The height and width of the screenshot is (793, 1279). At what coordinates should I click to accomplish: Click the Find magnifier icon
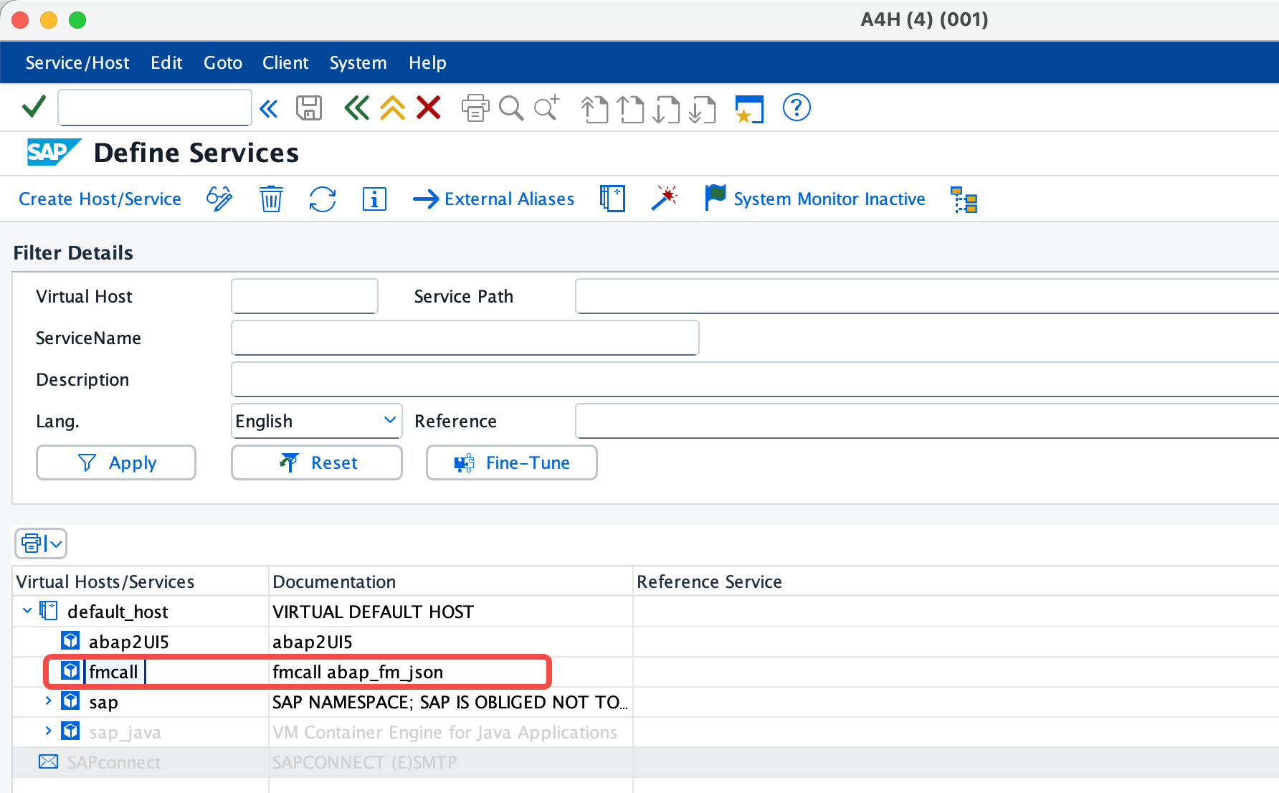point(511,108)
